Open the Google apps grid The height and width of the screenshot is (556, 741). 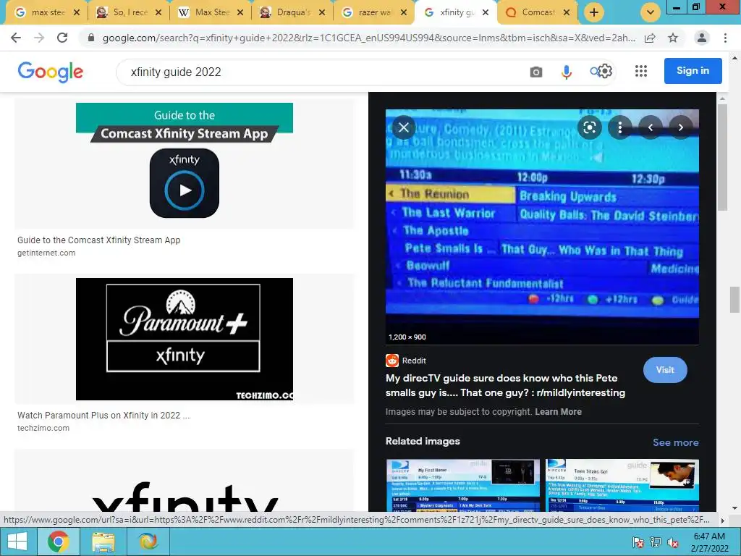[x=641, y=71]
